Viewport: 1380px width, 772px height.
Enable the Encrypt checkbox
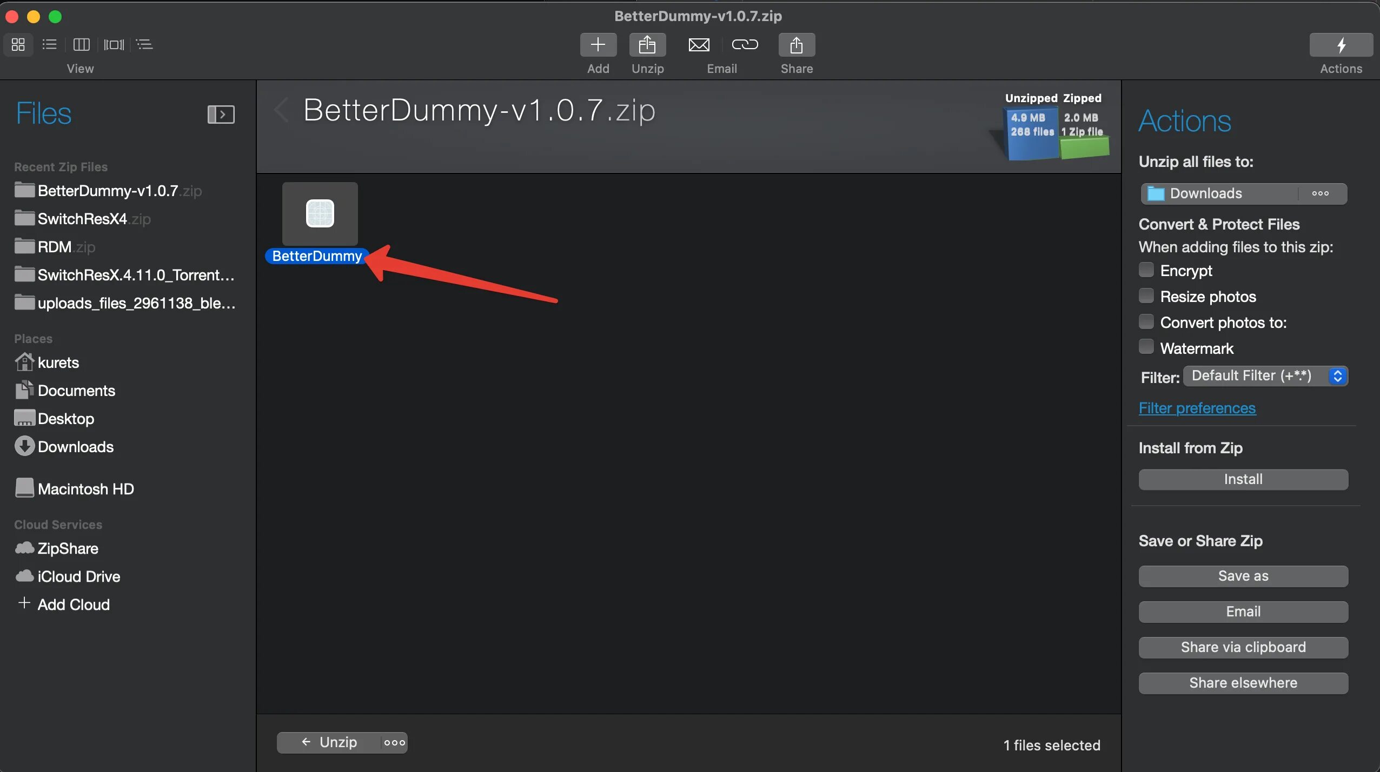click(1146, 270)
